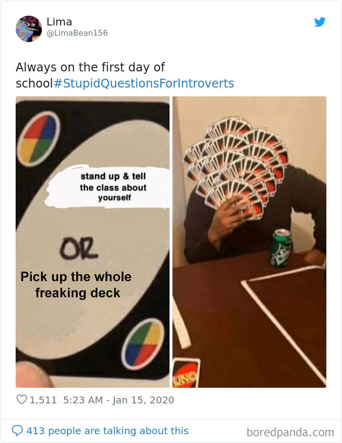Open Lima's profile avatar picture

29,29
